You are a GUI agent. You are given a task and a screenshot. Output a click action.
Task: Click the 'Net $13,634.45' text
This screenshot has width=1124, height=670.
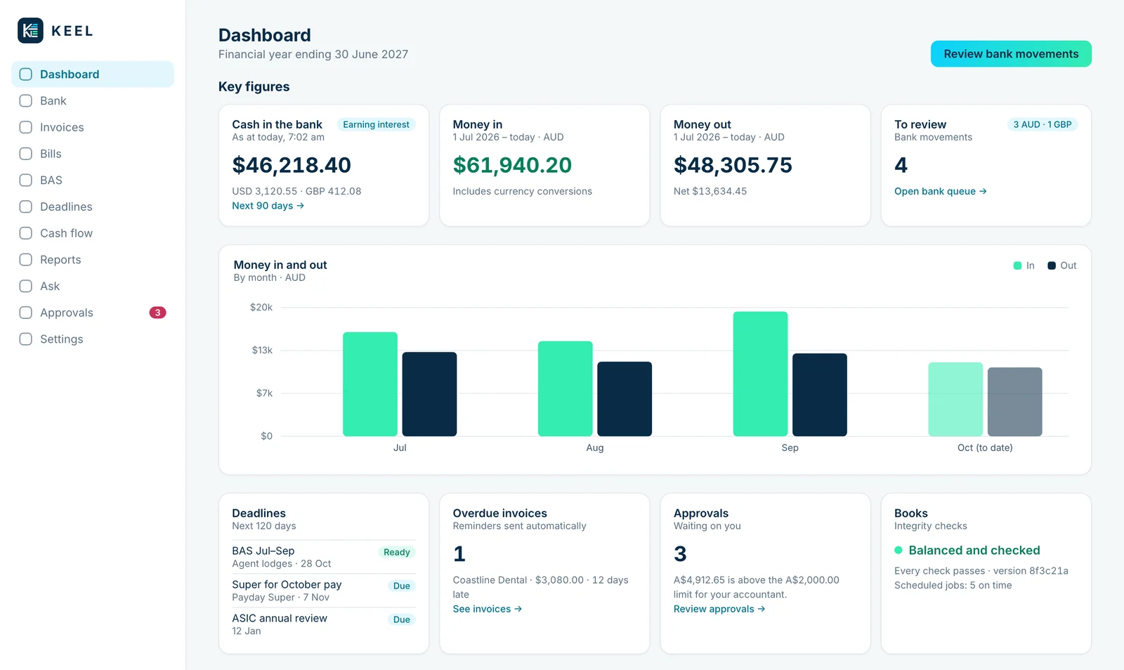click(x=710, y=191)
